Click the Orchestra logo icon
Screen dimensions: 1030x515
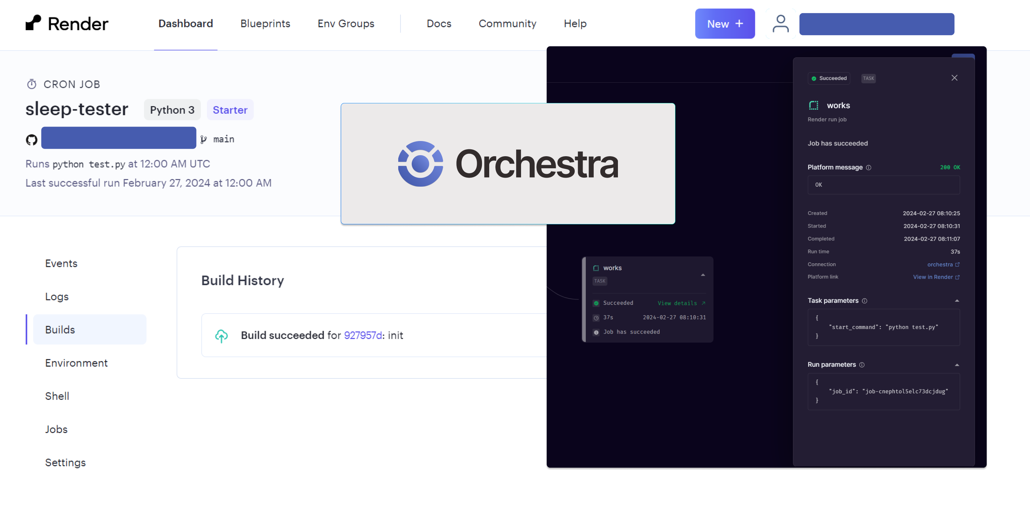pyautogui.click(x=420, y=163)
